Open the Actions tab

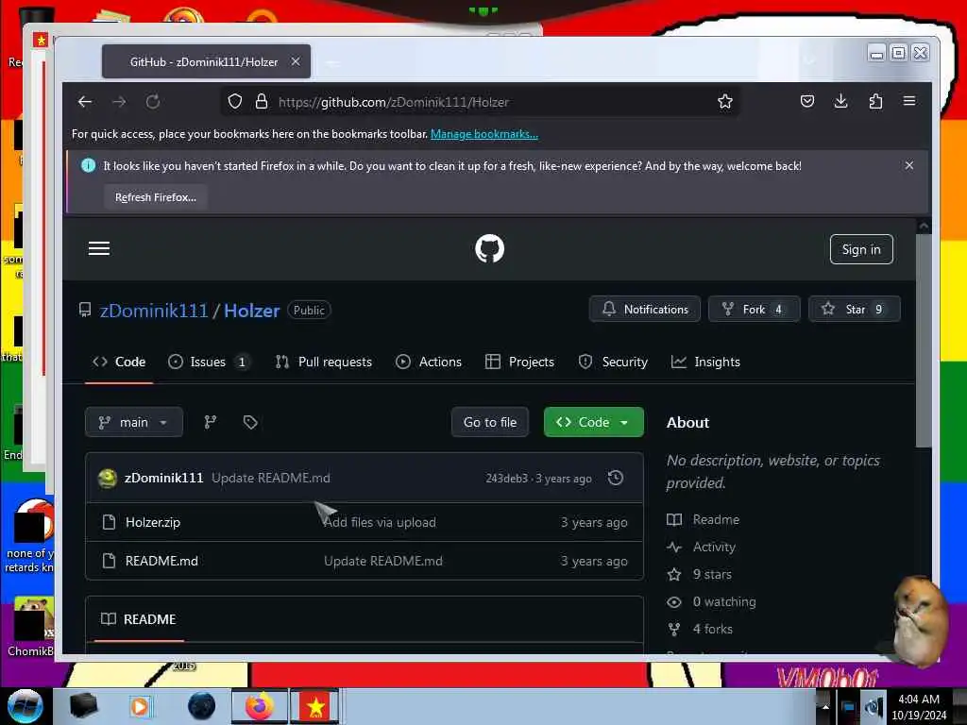tap(429, 362)
